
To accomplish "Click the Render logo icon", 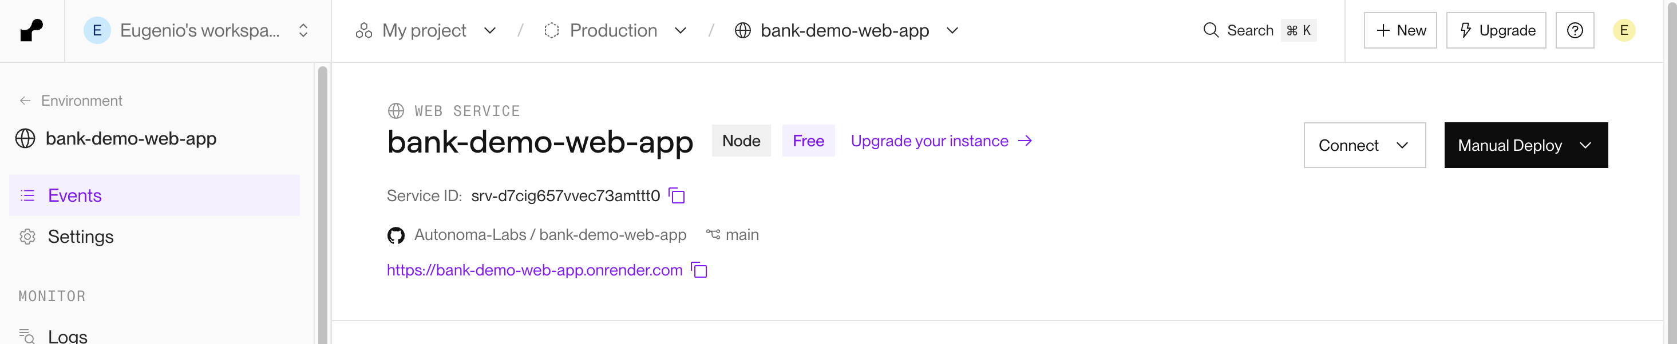I will pyautogui.click(x=31, y=30).
